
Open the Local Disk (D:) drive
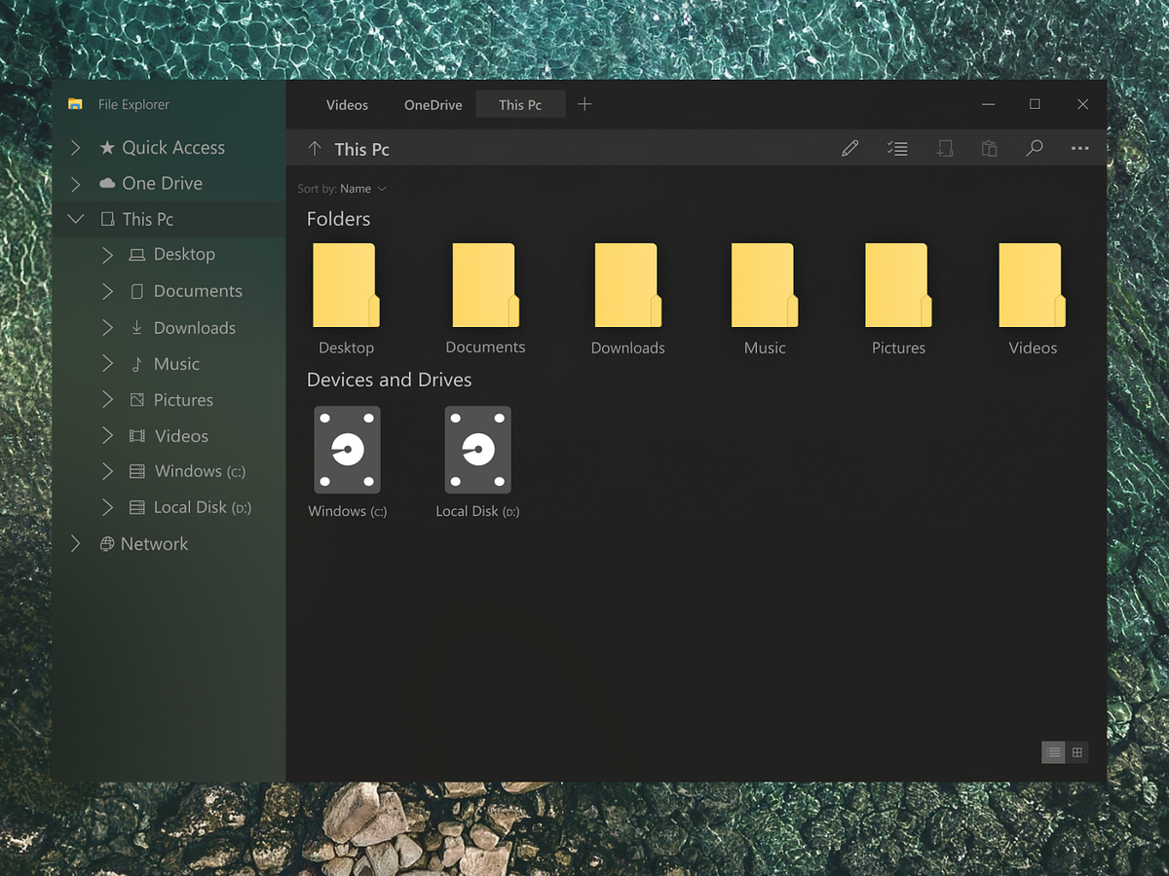click(477, 449)
